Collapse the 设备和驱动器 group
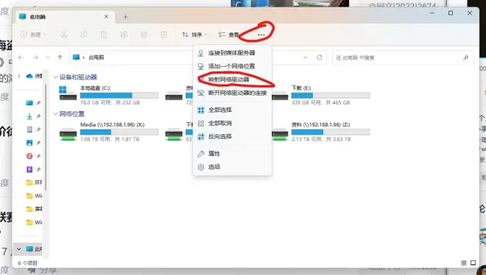This screenshot has height=275, width=486. (55, 77)
